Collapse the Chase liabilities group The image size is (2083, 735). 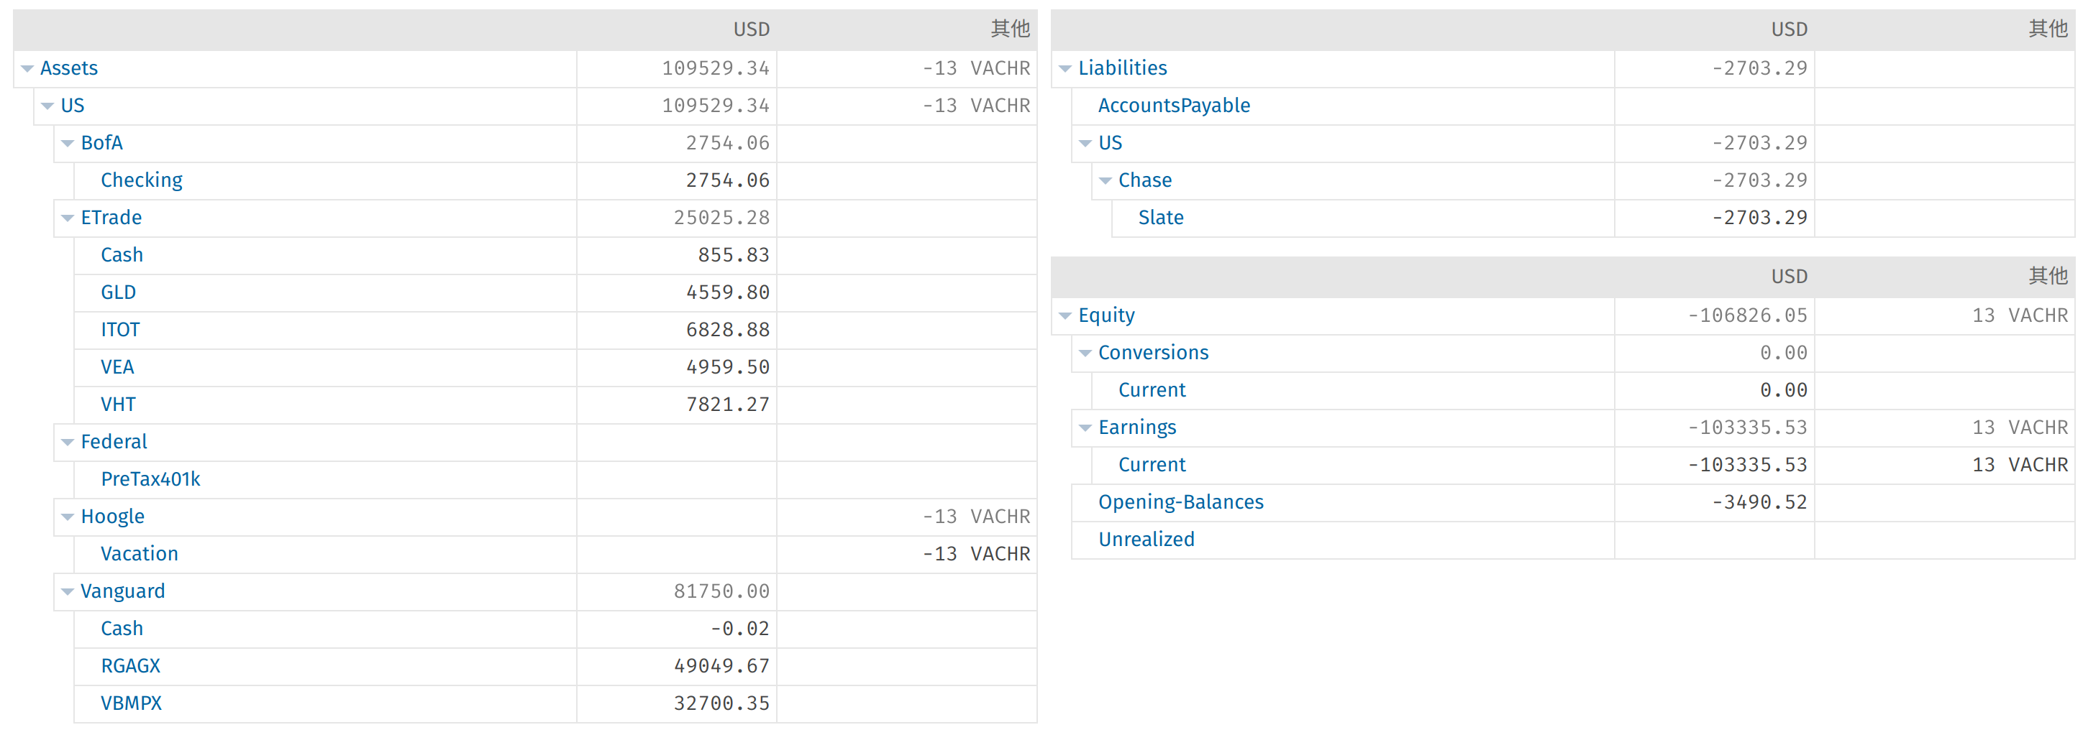click(1106, 182)
